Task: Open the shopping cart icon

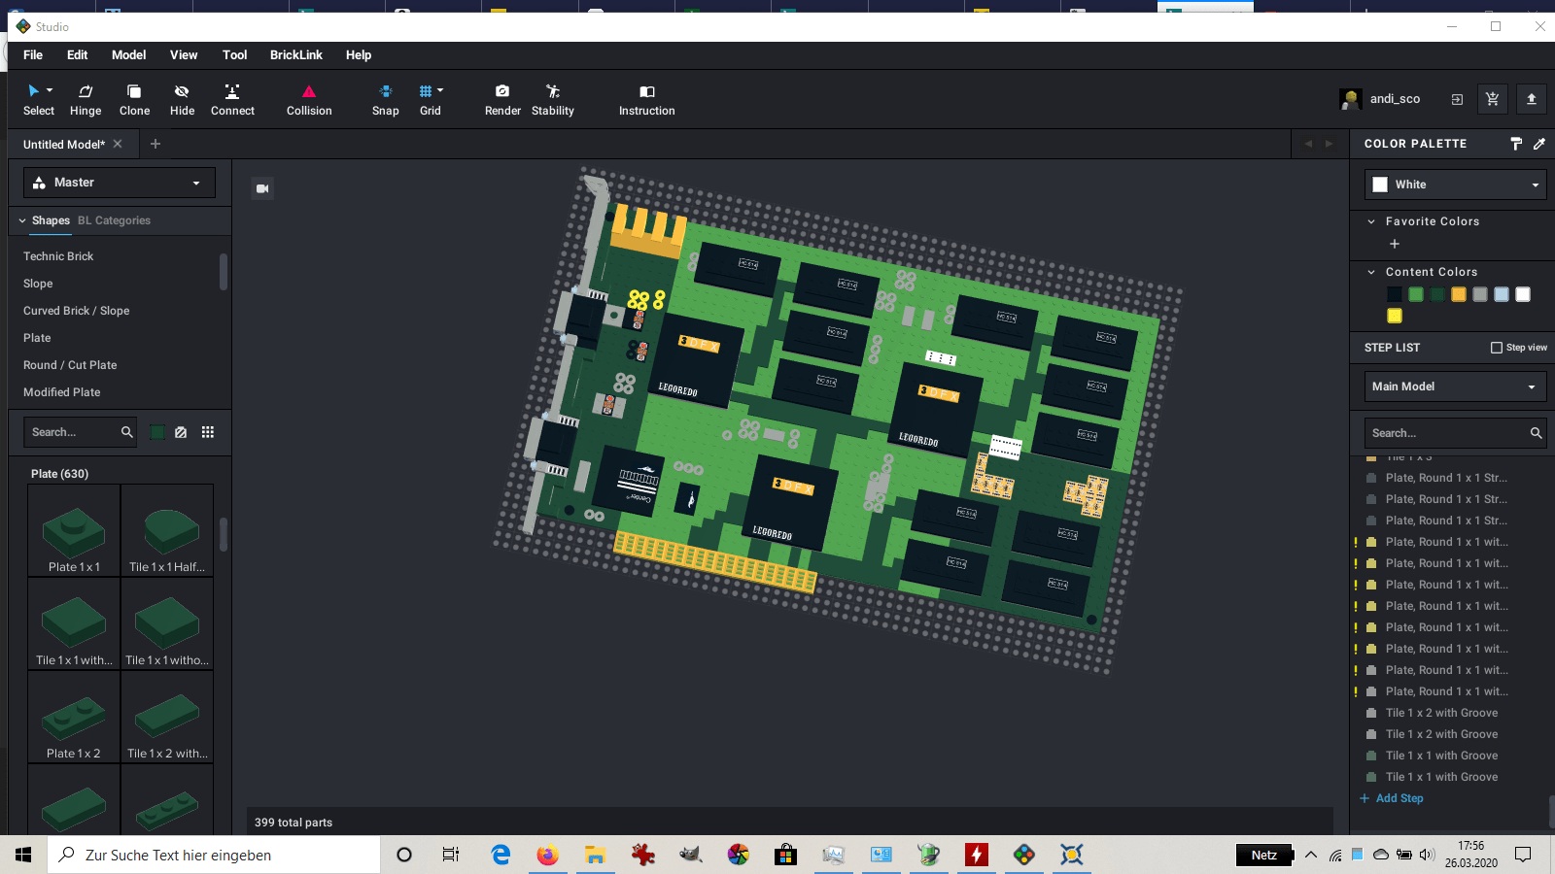Action: 1493,99
